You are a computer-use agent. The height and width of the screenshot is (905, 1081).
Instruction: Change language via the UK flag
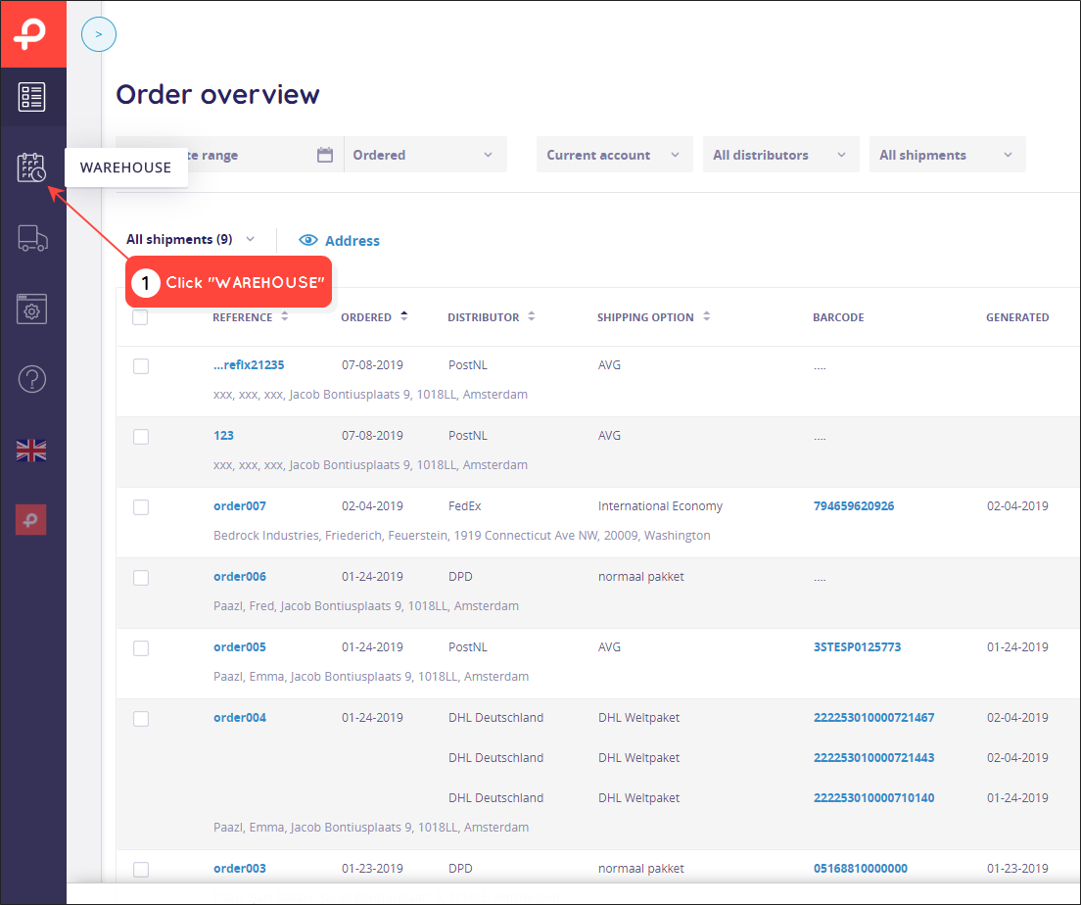coord(31,451)
